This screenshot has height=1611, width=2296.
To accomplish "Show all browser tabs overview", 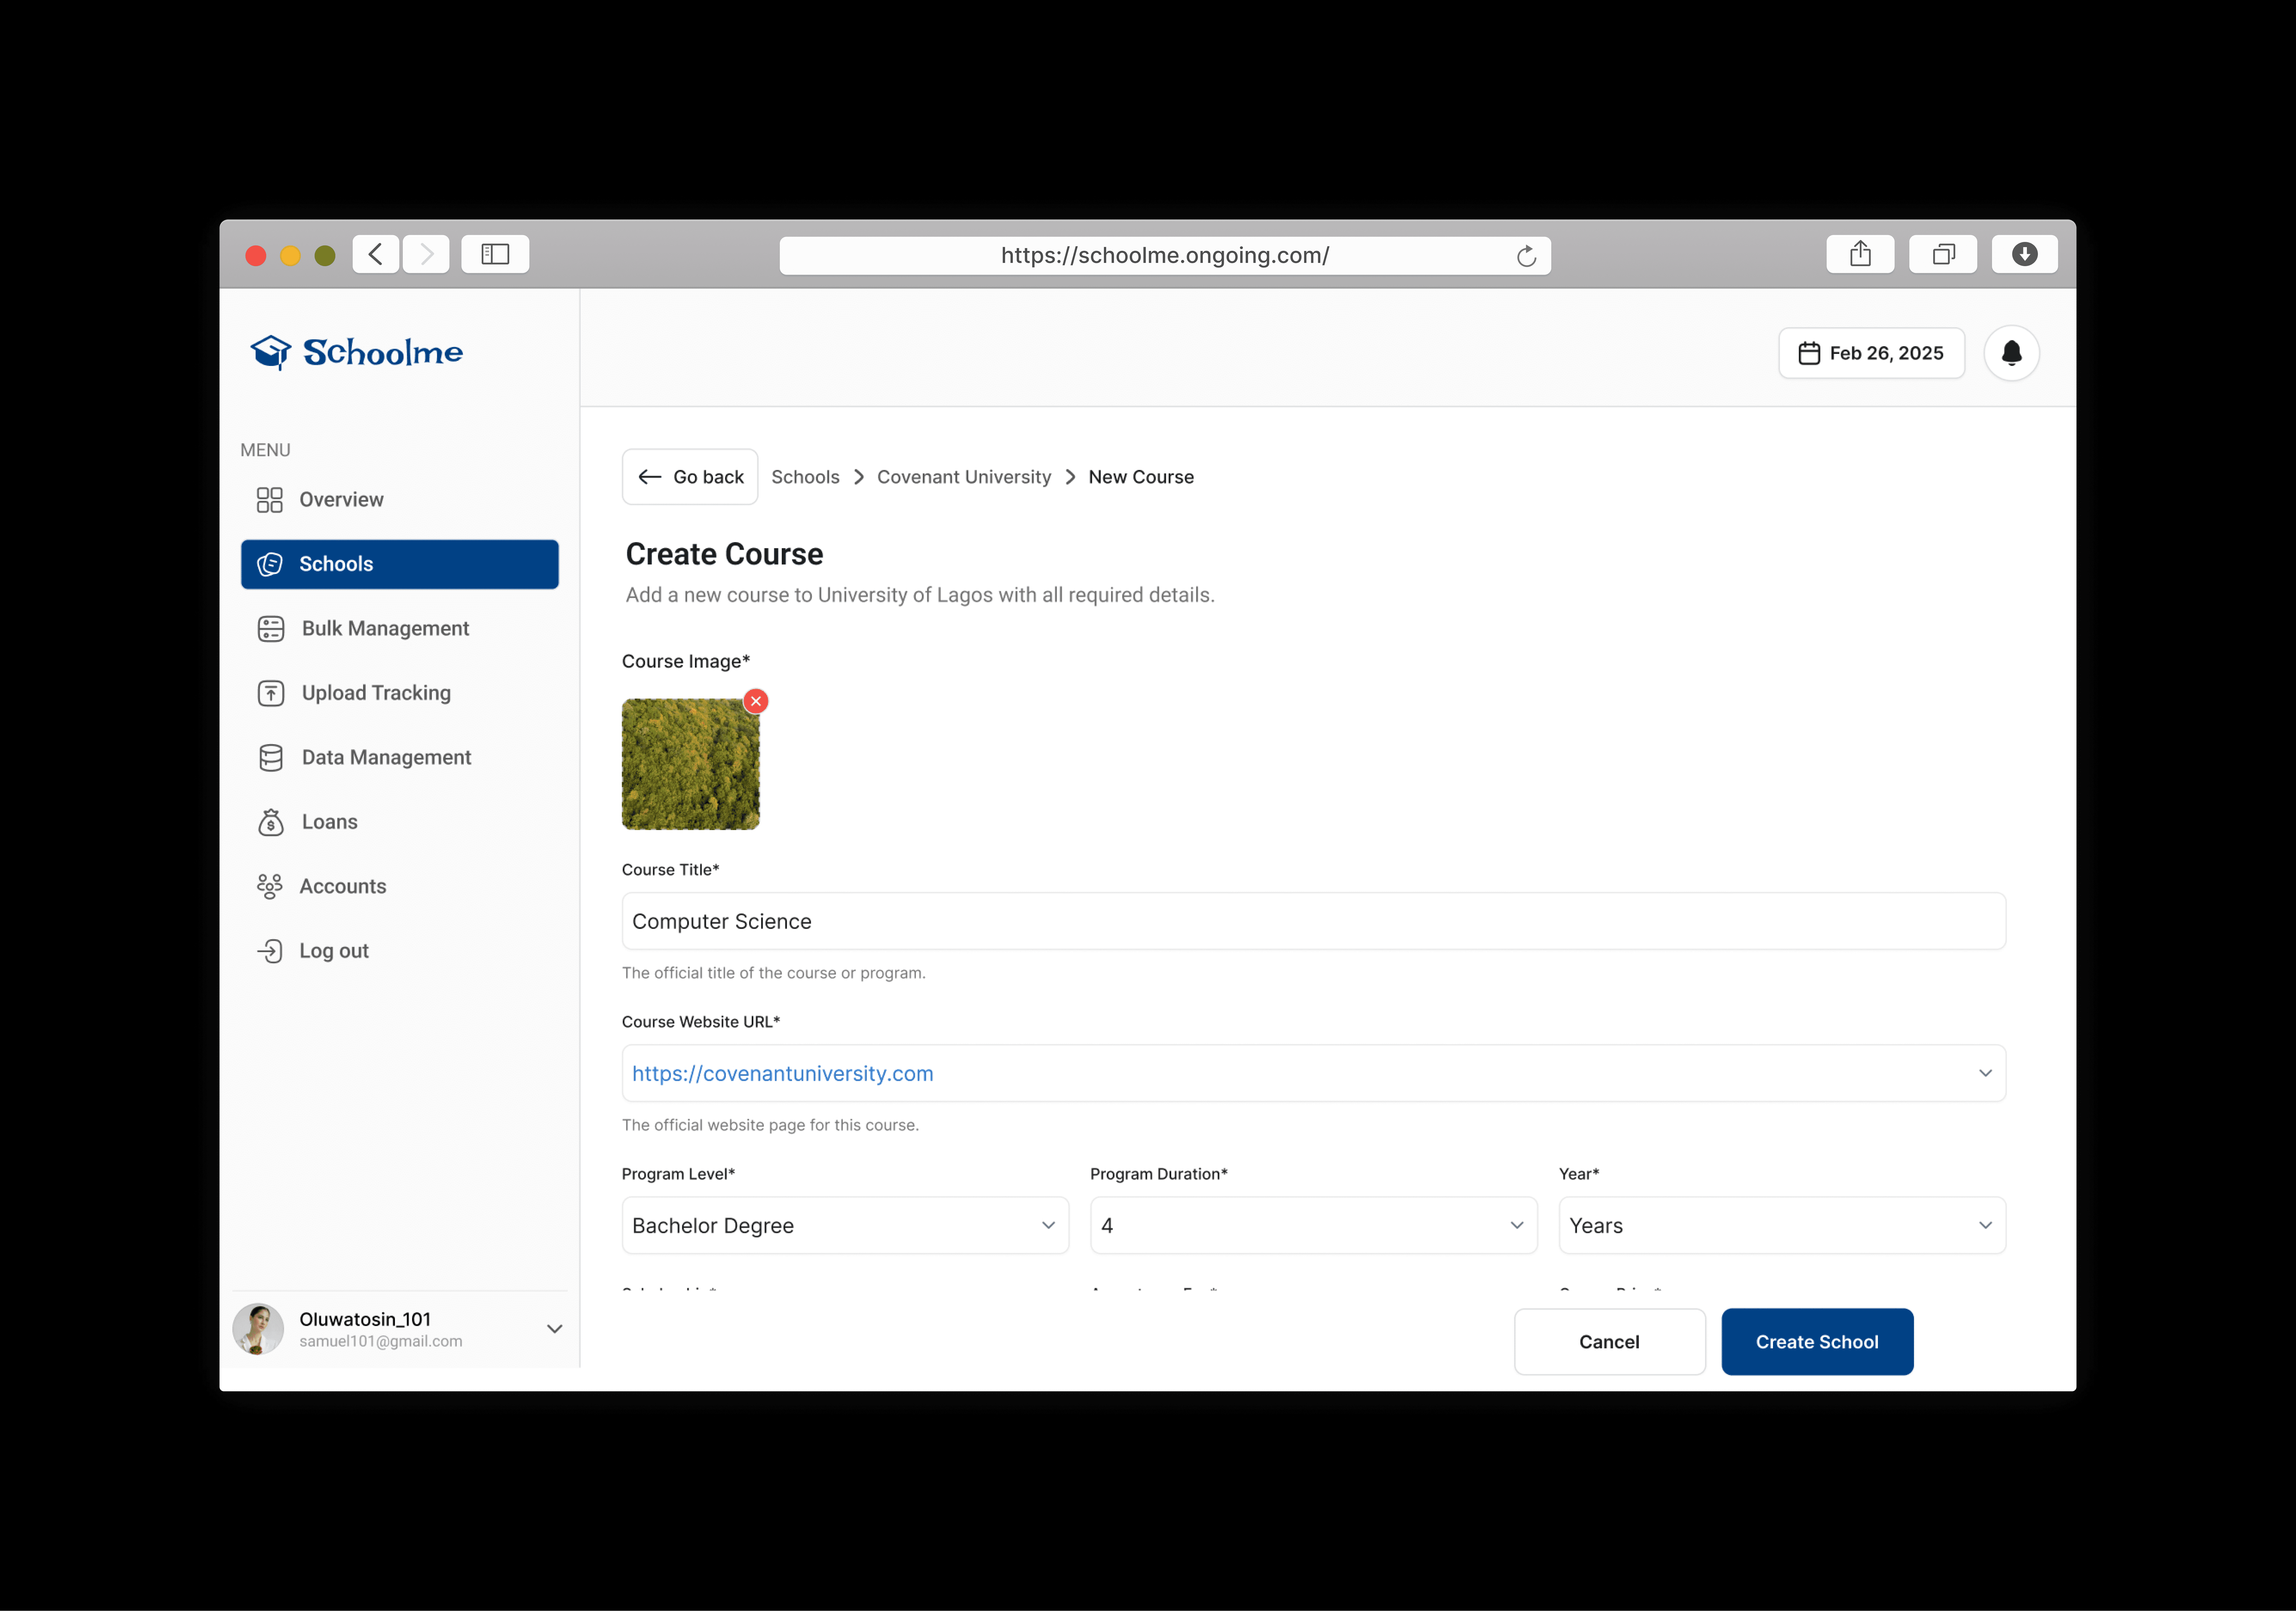I will [x=1943, y=254].
